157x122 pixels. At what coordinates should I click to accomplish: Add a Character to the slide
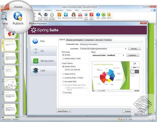[x=74, y=16]
